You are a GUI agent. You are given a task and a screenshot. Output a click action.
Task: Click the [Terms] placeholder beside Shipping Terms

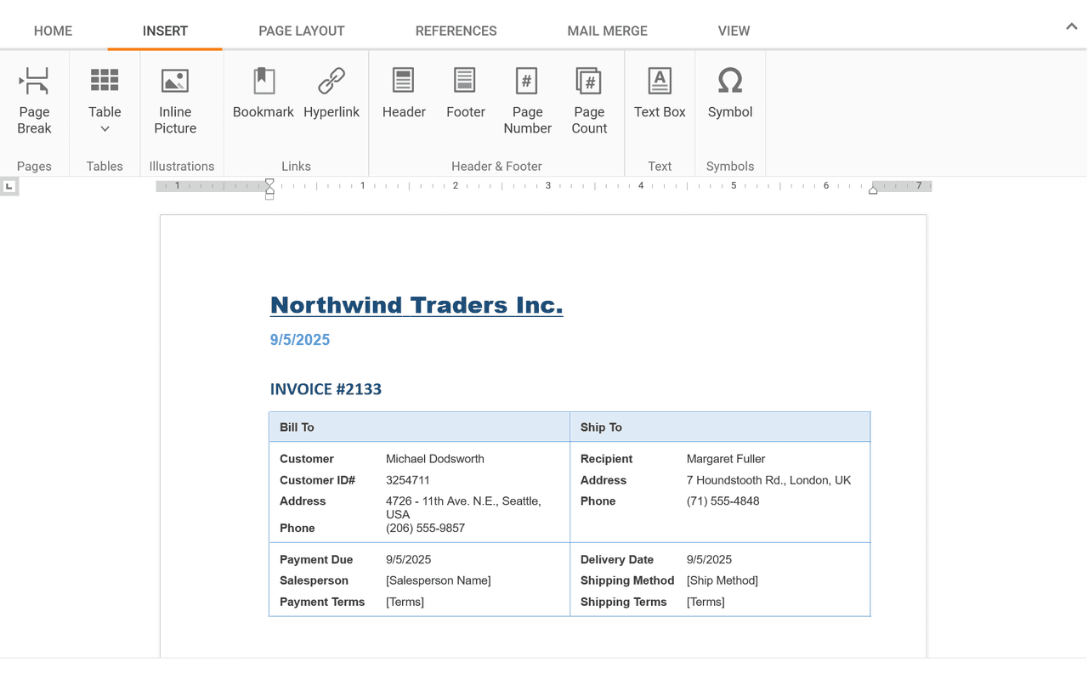705,602
